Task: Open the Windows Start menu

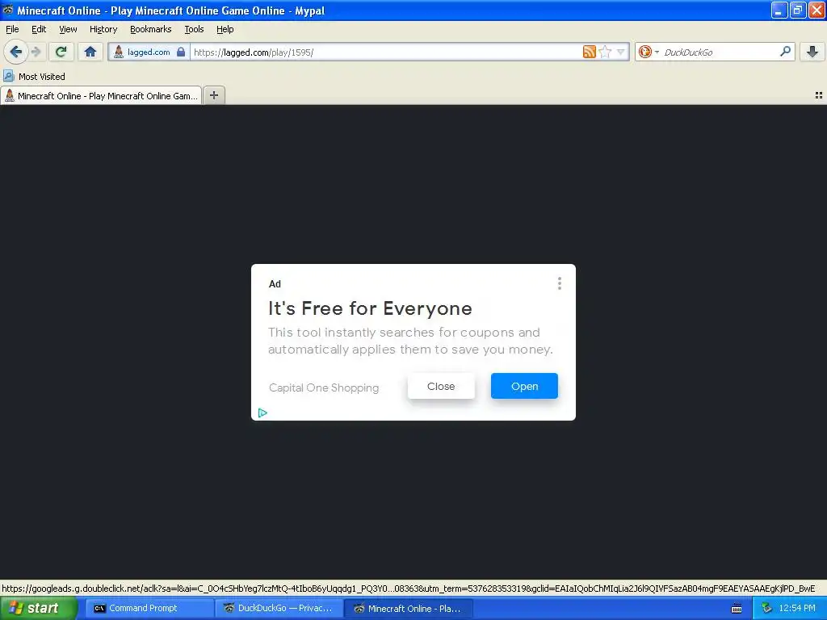Action: click(x=39, y=608)
